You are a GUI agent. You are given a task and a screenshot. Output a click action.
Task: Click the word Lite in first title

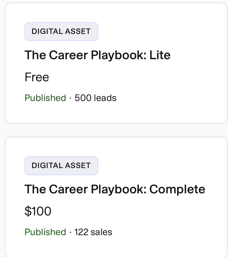pos(160,55)
